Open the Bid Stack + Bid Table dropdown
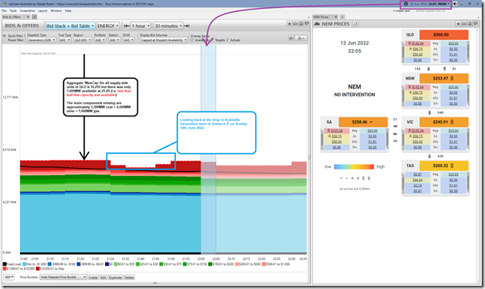The image size is (485, 289). (x=70, y=26)
